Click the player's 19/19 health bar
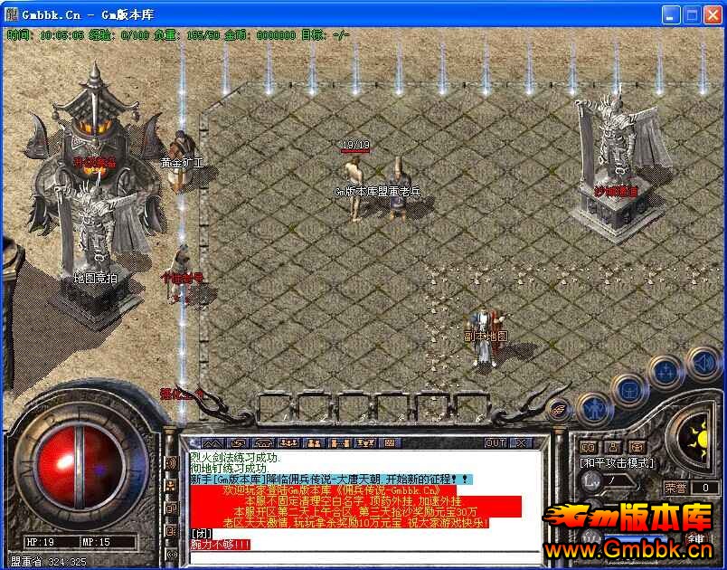 pyautogui.click(x=355, y=150)
